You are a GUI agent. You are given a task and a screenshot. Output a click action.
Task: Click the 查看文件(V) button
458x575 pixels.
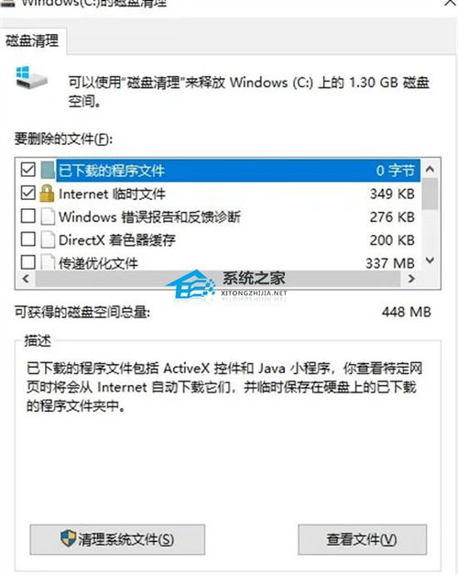point(362,539)
